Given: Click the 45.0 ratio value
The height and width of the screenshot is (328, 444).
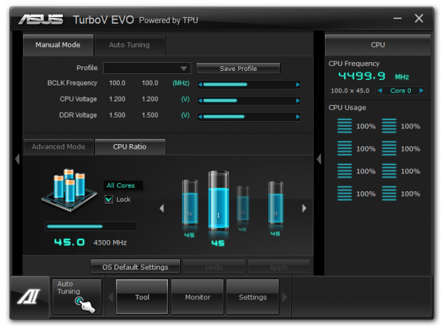Looking at the screenshot, I should coord(70,242).
